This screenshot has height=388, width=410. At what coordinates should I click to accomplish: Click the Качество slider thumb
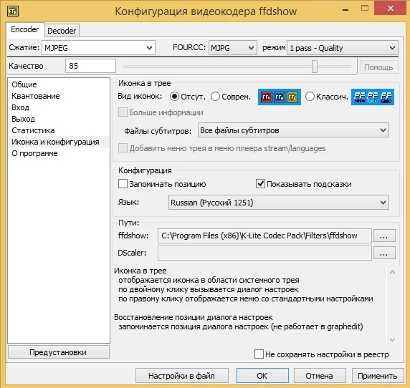coord(315,67)
